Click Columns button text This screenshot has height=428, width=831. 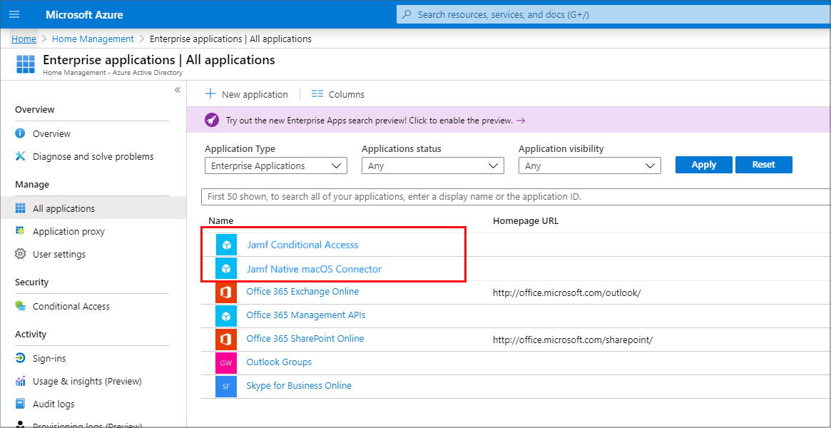[347, 94]
